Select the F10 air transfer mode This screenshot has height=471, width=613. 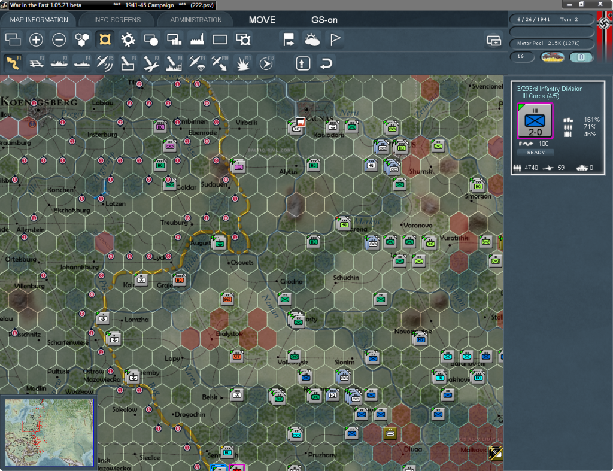click(x=220, y=63)
